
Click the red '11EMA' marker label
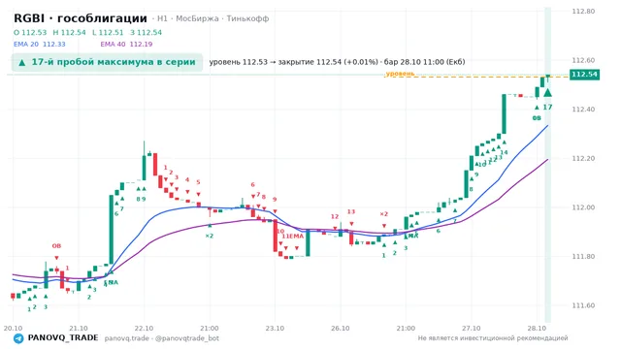pyautogui.click(x=293, y=237)
